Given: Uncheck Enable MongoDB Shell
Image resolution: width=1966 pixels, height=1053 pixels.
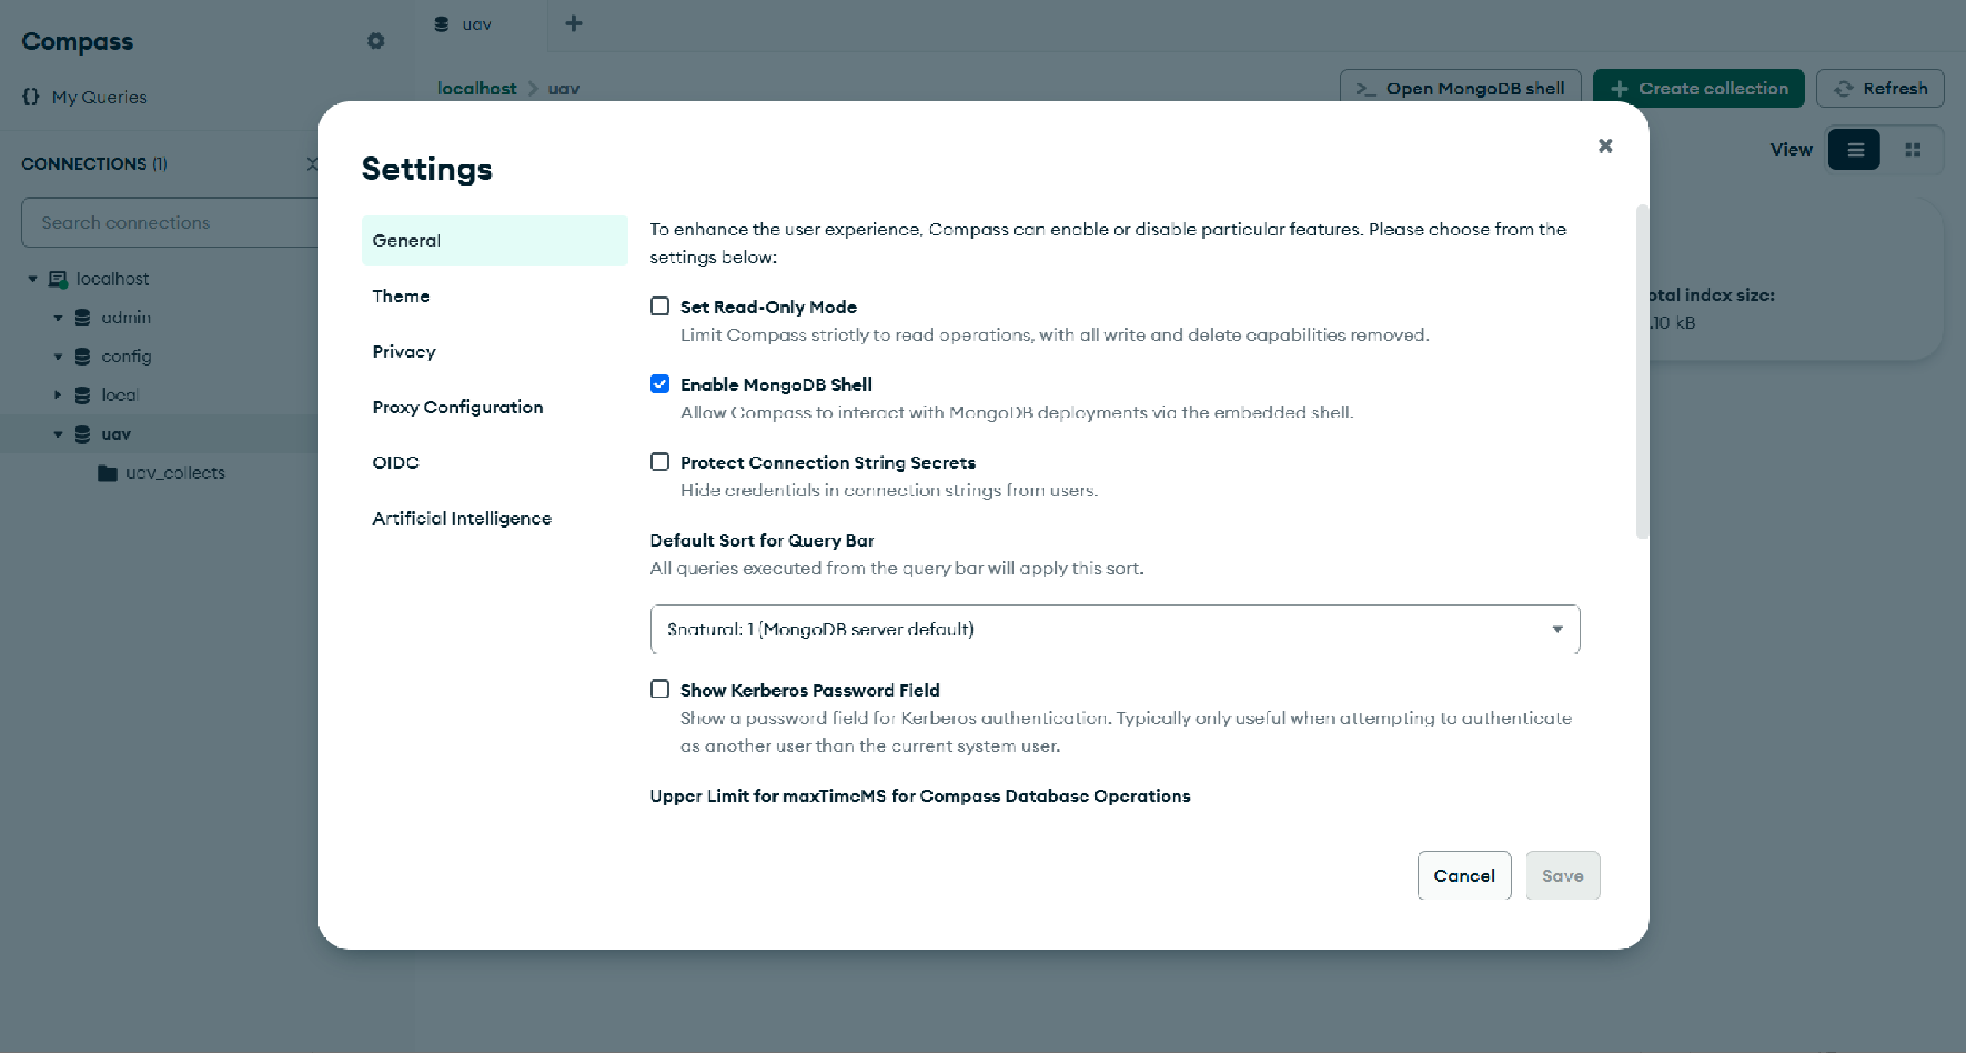Looking at the screenshot, I should [x=660, y=384].
